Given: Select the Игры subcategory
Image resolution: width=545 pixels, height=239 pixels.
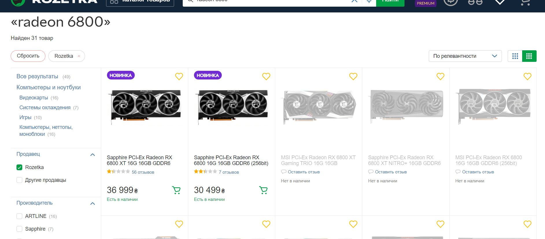Looking at the screenshot, I should tap(25, 117).
